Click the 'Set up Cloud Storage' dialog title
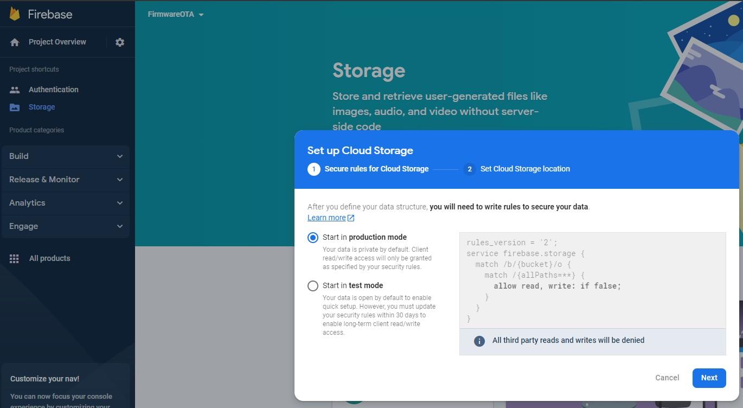Screen dimensions: 743x408 (360, 151)
